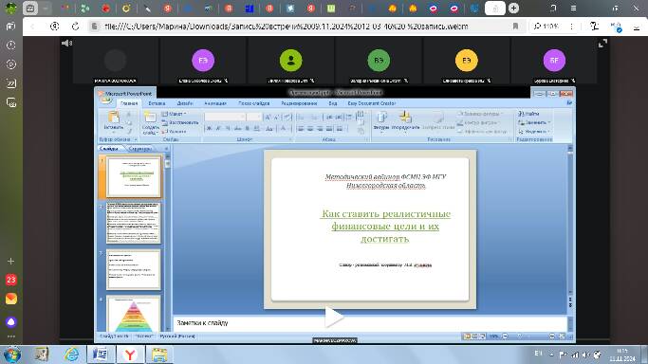
Task: Click the normal view icon in status bar
Action: click(x=468, y=337)
